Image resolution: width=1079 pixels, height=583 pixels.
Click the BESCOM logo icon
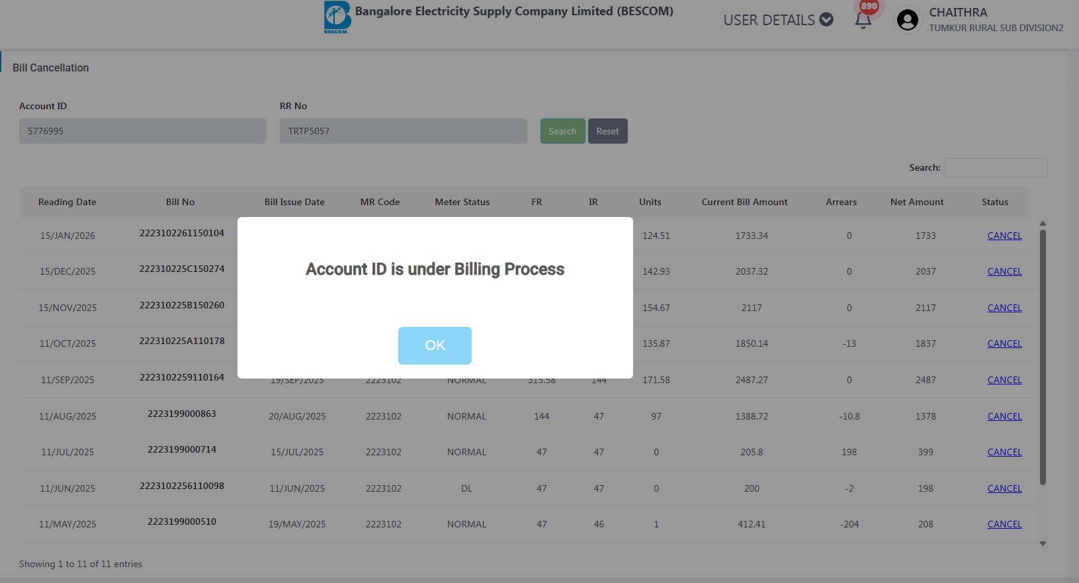(x=337, y=17)
